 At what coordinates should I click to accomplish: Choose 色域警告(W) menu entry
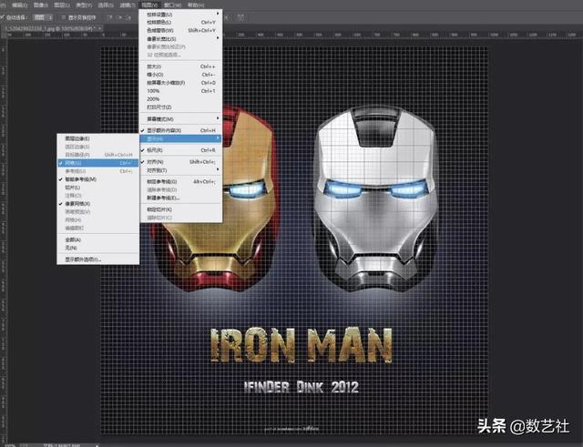(x=180, y=30)
